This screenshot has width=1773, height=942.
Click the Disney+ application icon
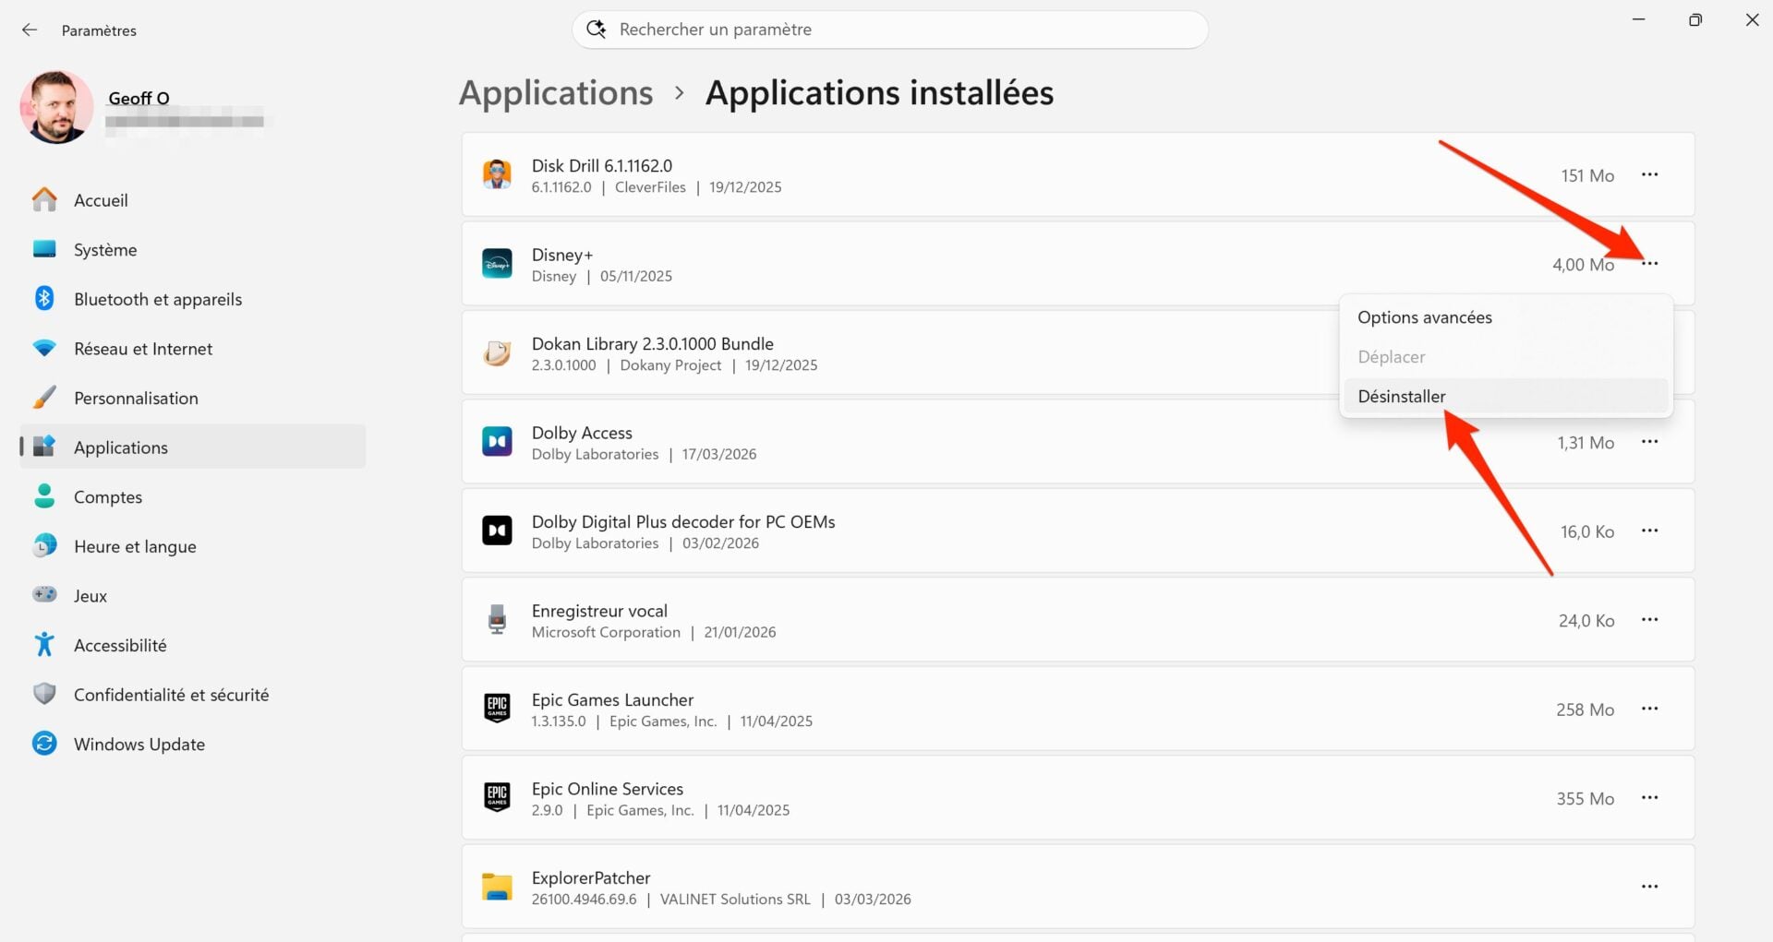[497, 264]
